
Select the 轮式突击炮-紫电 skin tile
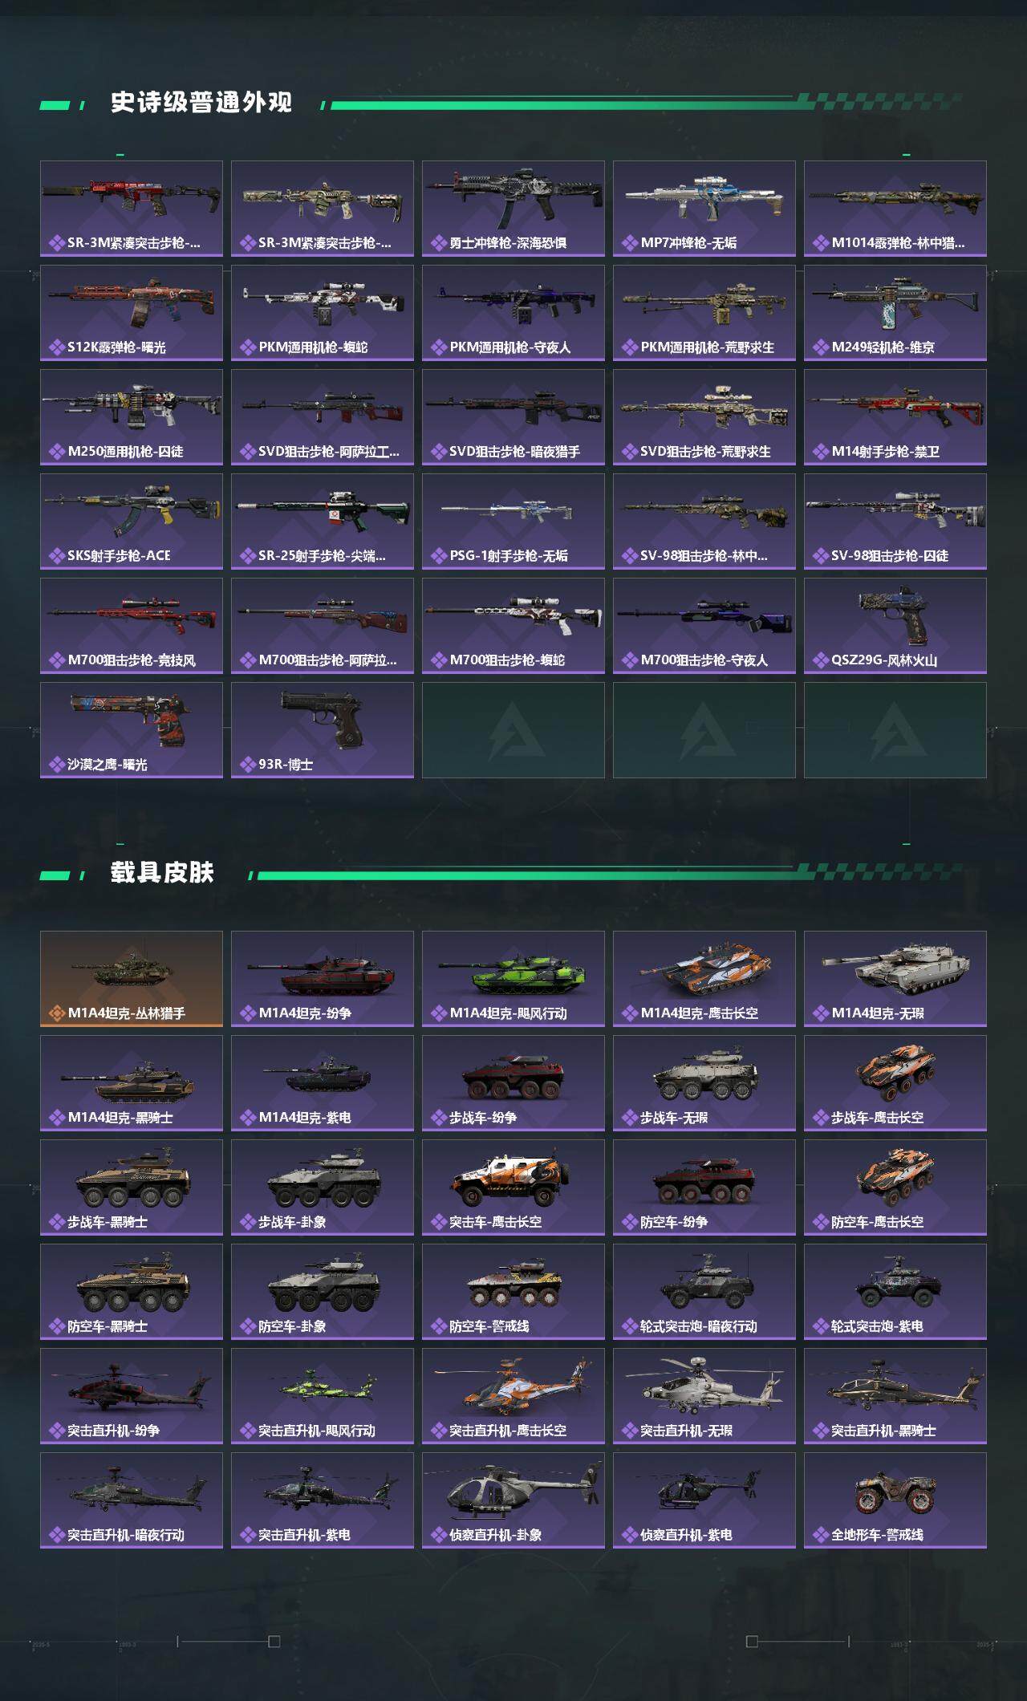click(895, 1292)
